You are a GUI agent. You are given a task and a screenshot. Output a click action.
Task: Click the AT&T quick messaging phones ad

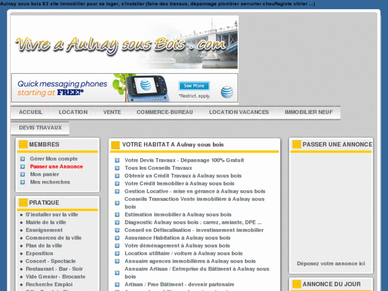point(124,88)
